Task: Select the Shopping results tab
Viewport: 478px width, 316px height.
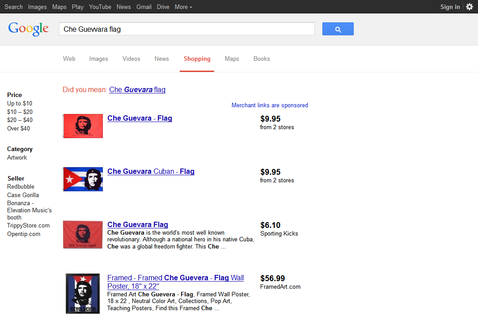Action: [197, 59]
